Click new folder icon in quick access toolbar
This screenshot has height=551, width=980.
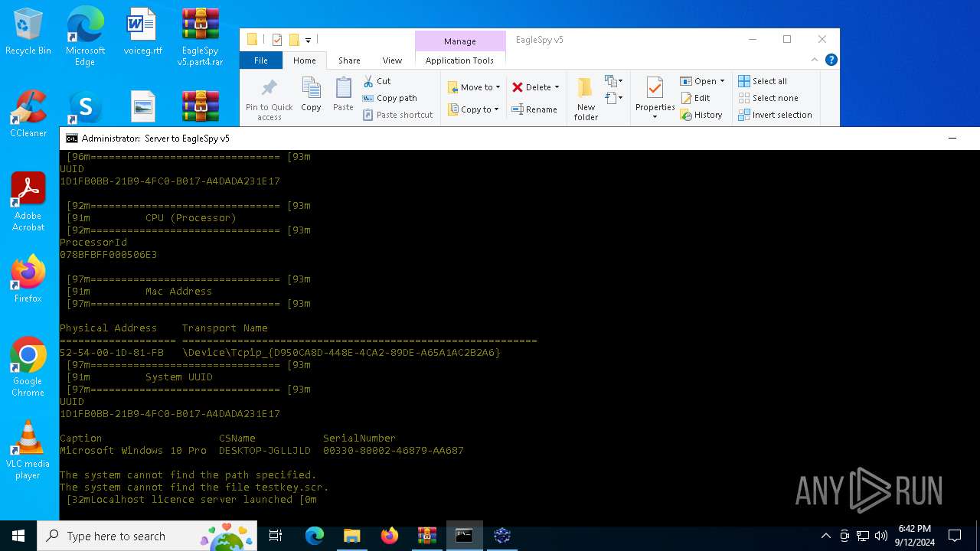point(293,40)
